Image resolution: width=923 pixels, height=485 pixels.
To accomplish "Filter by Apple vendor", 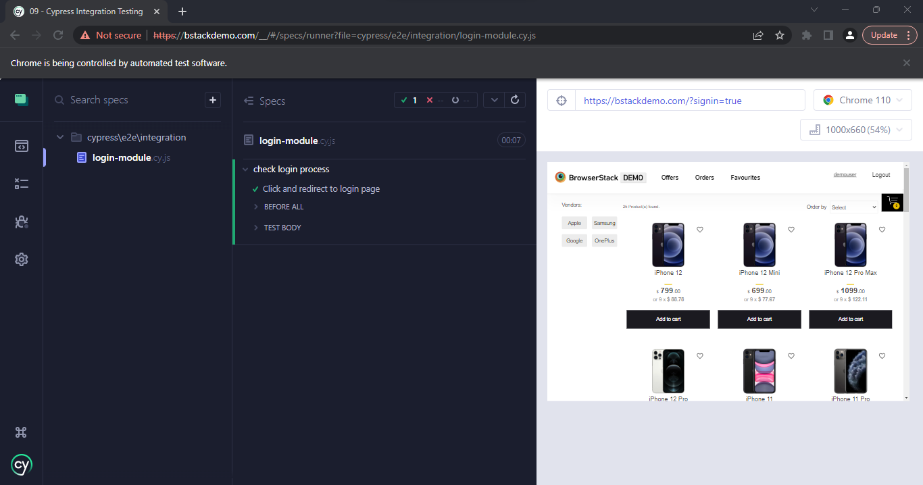I will tap(574, 223).
